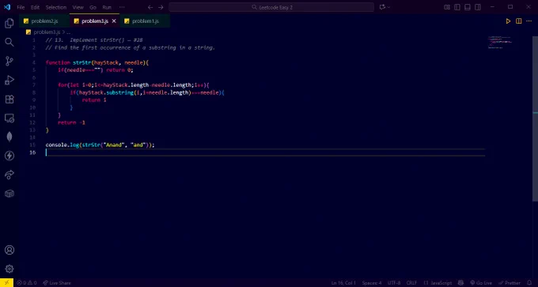538x287 pixels.
Task: Open the cube-shaped icon in activity bar
Action: [x=9, y=194]
